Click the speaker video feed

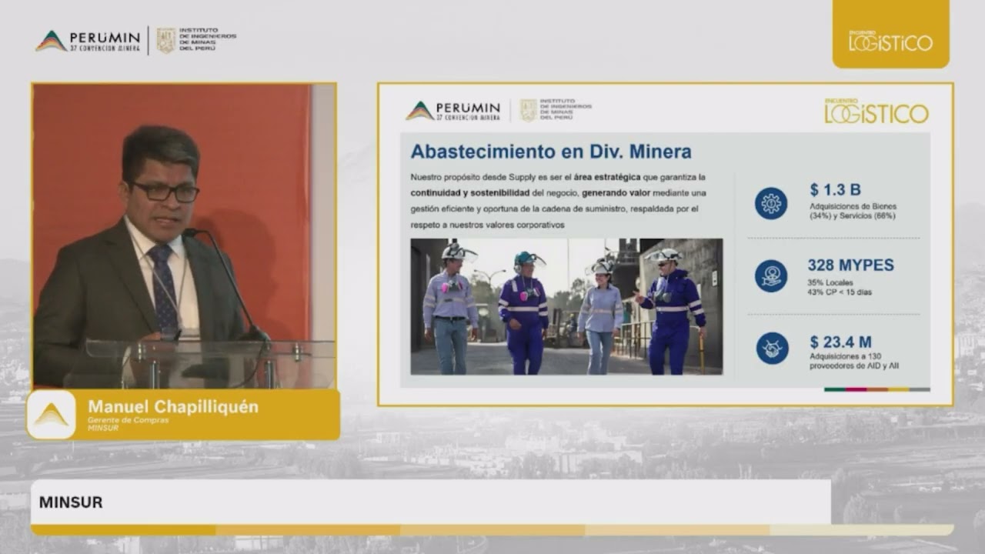tap(184, 235)
